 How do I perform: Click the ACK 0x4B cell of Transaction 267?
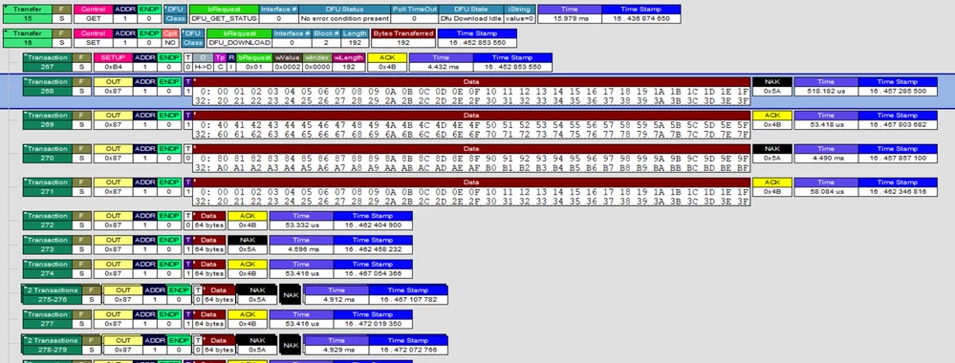tap(387, 62)
